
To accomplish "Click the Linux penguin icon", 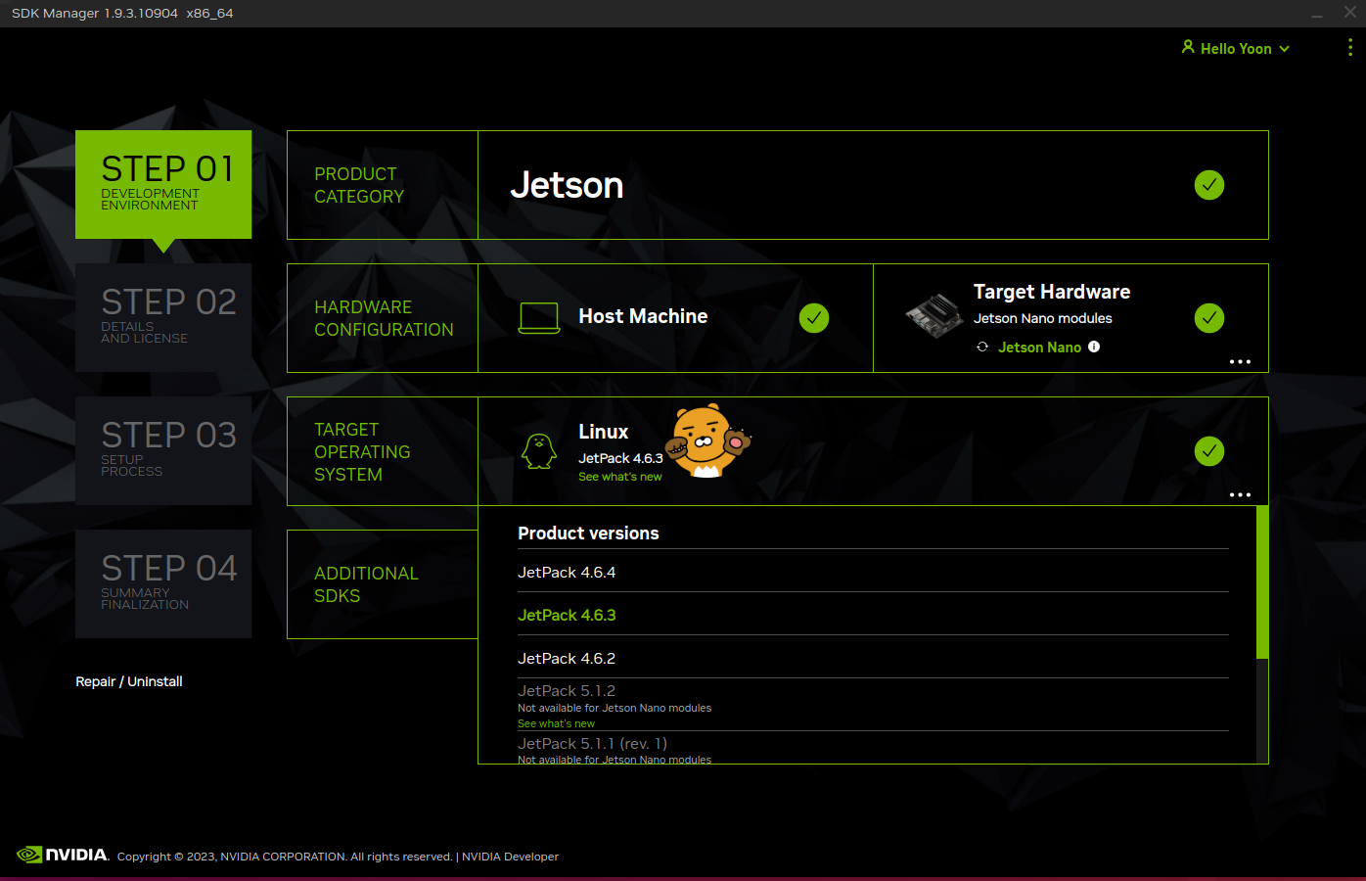I will 539,451.
